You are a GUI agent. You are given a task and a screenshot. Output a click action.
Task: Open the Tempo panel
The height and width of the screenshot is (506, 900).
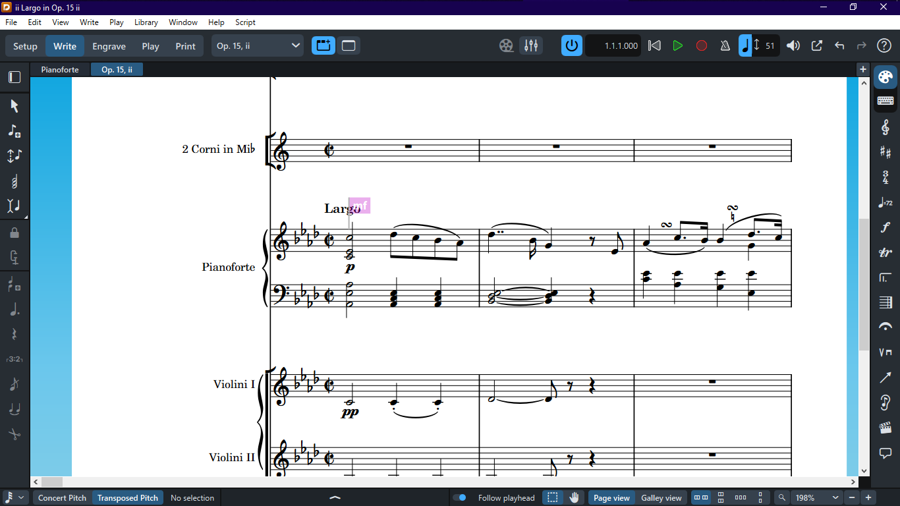click(x=886, y=202)
